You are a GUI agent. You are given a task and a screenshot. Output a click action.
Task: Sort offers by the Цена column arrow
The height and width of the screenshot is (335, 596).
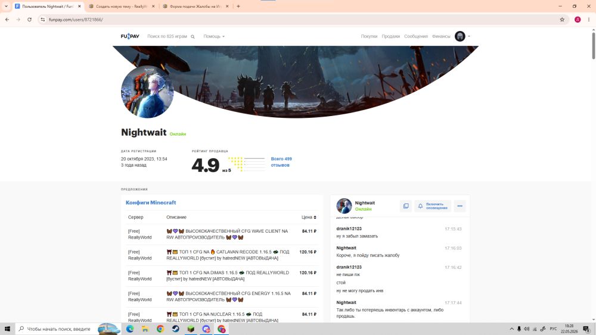[x=315, y=217]
